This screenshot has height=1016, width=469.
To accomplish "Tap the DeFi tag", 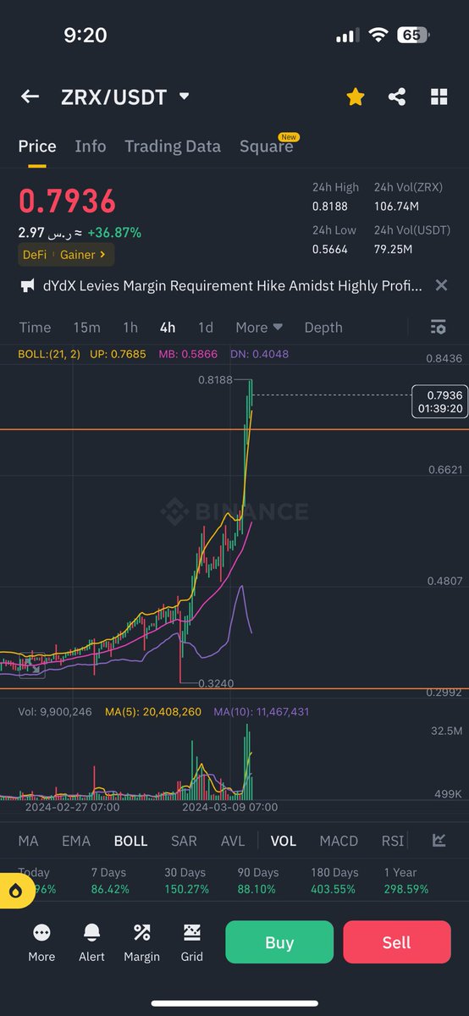I will (x=34, y=254).
